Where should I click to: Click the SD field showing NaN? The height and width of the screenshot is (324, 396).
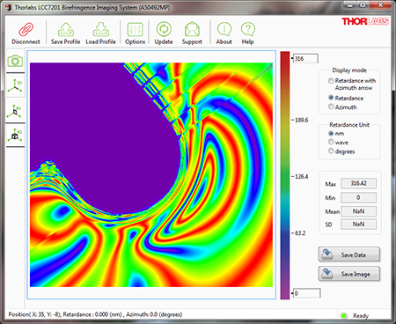tap(358, 225)
